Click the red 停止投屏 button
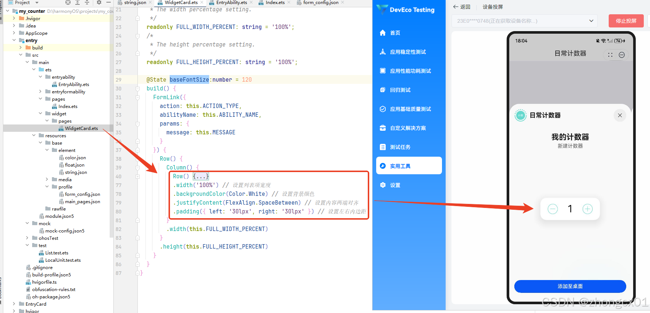This screenshot has height=313, width=650. tap(626, 21)
